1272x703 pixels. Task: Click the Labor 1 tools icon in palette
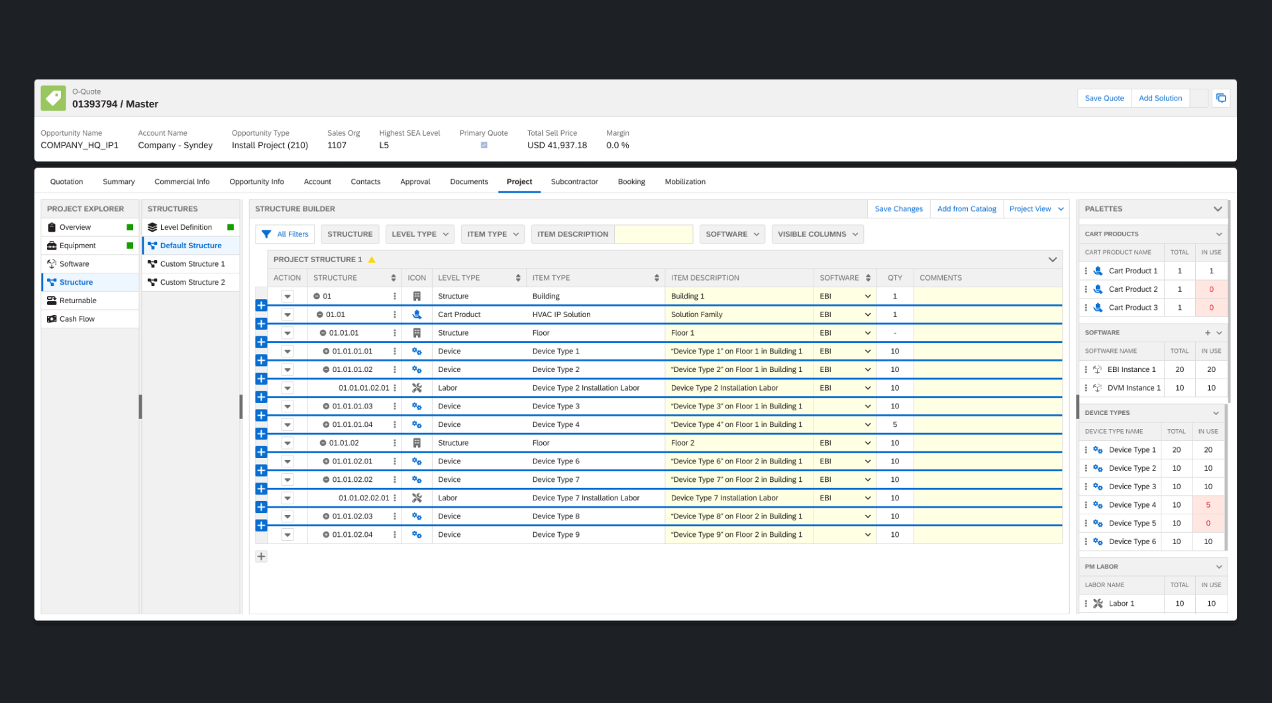point(1098,604)
